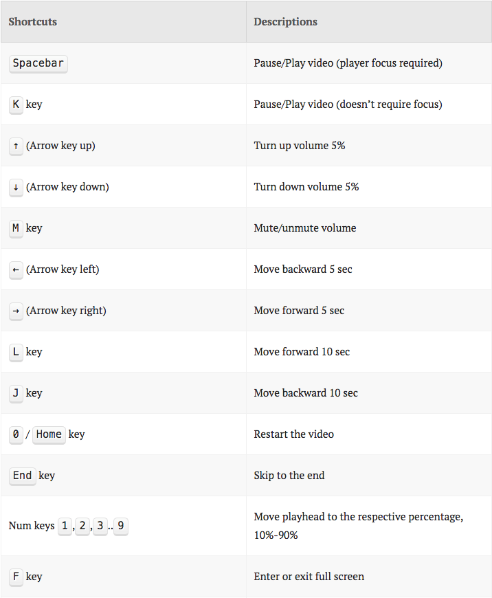Select the M key badge
Viewport: 492px width, 598px height.
coord(16,228)
